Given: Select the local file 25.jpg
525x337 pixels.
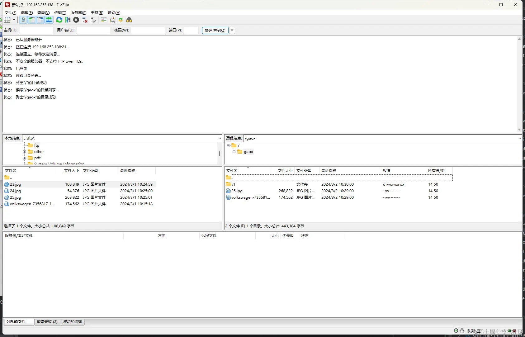Looking at the screenshot, I should (79, 197).
